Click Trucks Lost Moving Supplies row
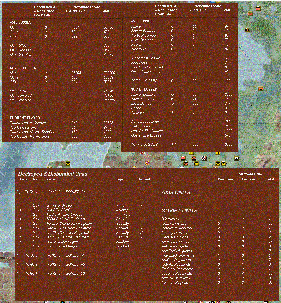281x303 pixels. [62, 132]
